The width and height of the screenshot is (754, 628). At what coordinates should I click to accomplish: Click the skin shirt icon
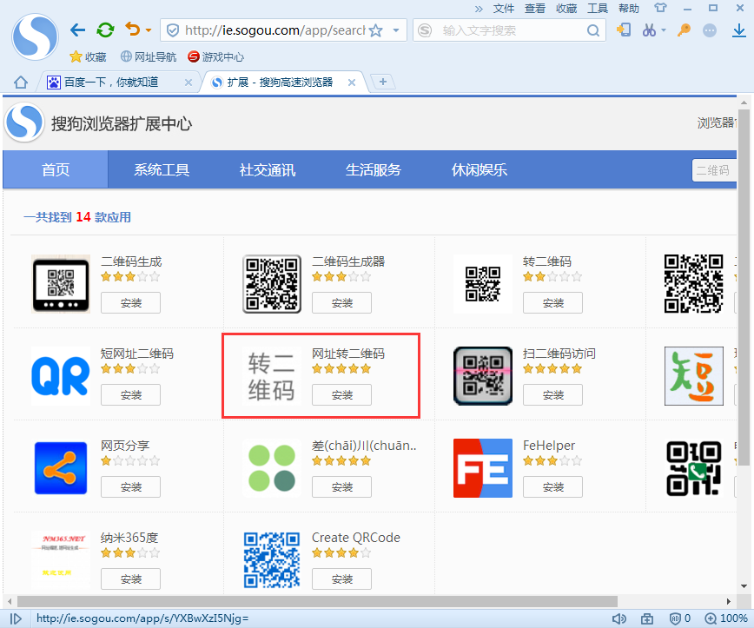pyautogui.click(x=661, y=8)
